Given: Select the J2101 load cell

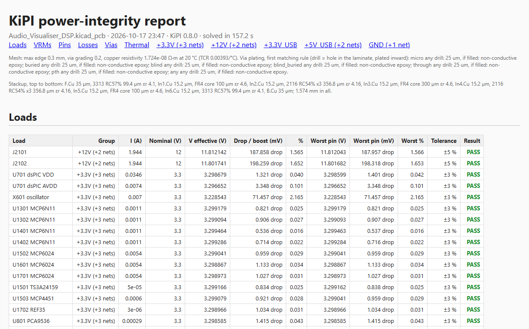Looking at the screenshot, I should pyautogui.click(x=41, y=152).
